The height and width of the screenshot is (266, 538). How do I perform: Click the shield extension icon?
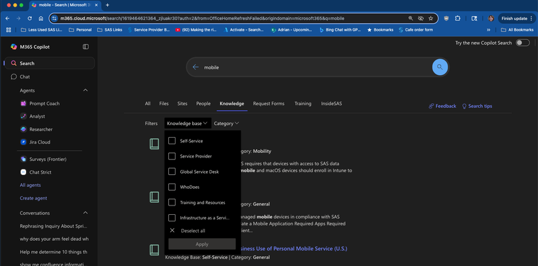pos(446,19)
